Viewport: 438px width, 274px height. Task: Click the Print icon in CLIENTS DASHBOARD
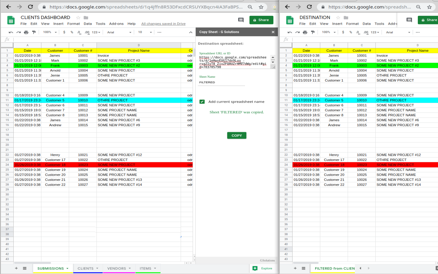point(26,32)
